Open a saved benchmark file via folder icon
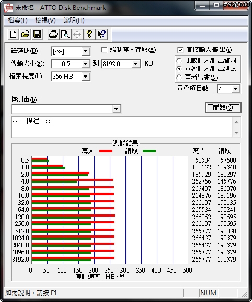The height and width of the screenshot is (302, 252). tap(25, 35)
